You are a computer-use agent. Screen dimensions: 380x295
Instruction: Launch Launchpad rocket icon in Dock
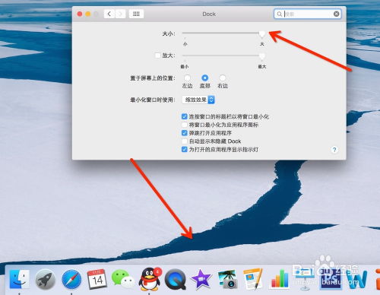coord(45,279)
